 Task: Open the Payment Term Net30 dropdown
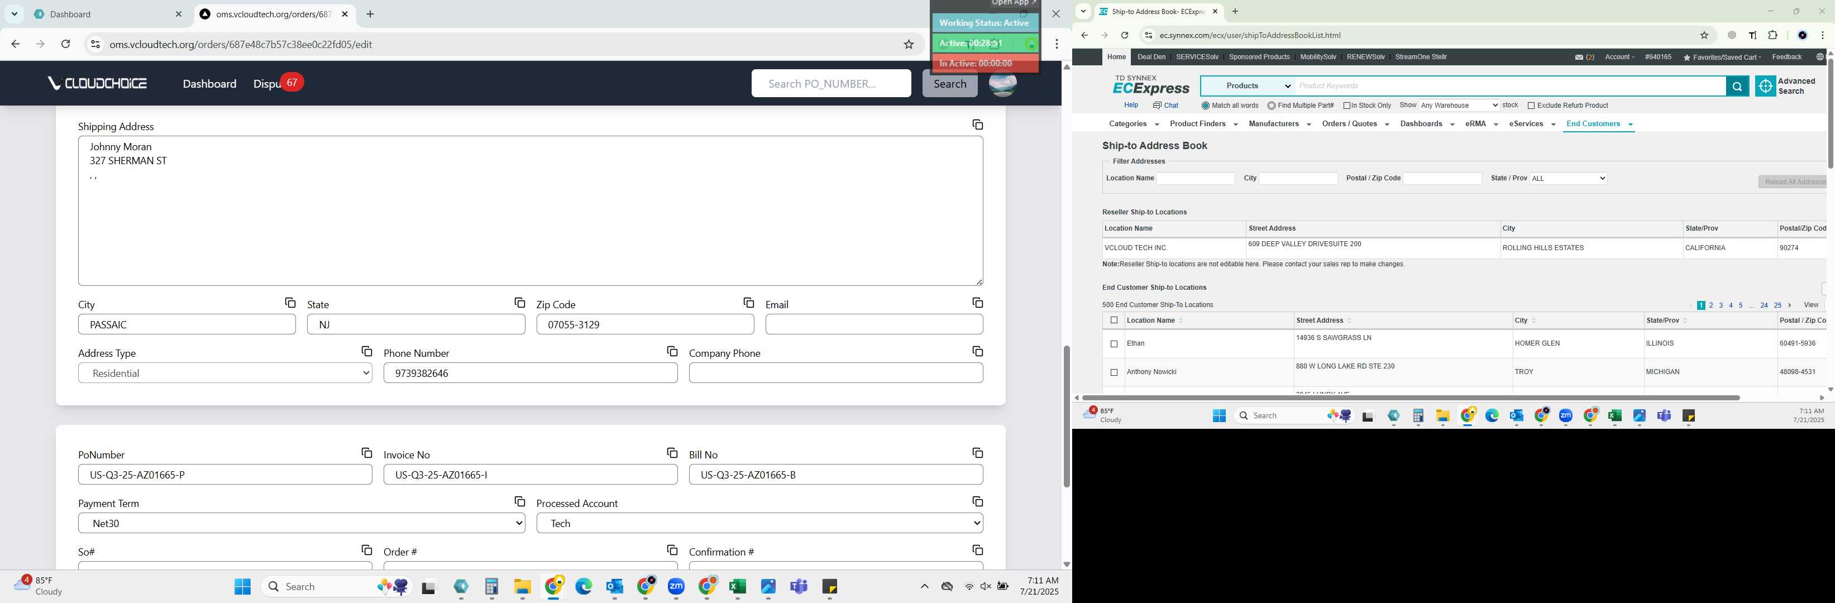(x=302, y=523)
